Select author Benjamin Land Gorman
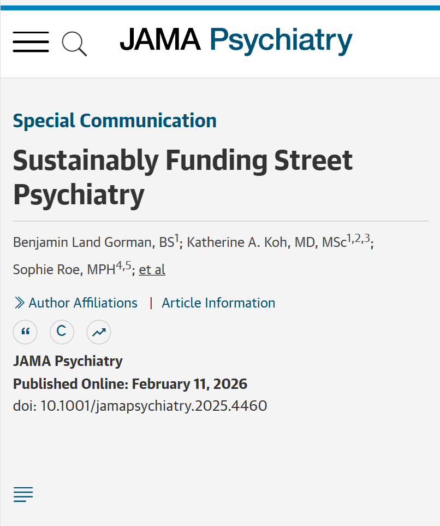 coord(93,243)
